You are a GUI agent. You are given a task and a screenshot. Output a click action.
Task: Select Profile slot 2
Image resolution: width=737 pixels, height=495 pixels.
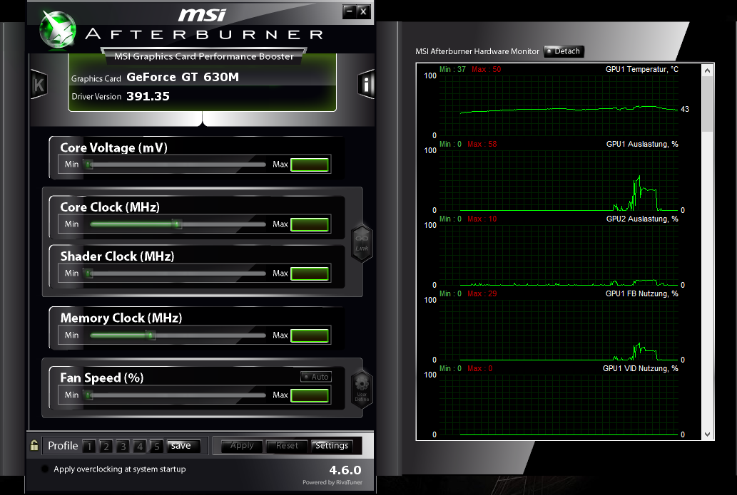coord(106,446)
